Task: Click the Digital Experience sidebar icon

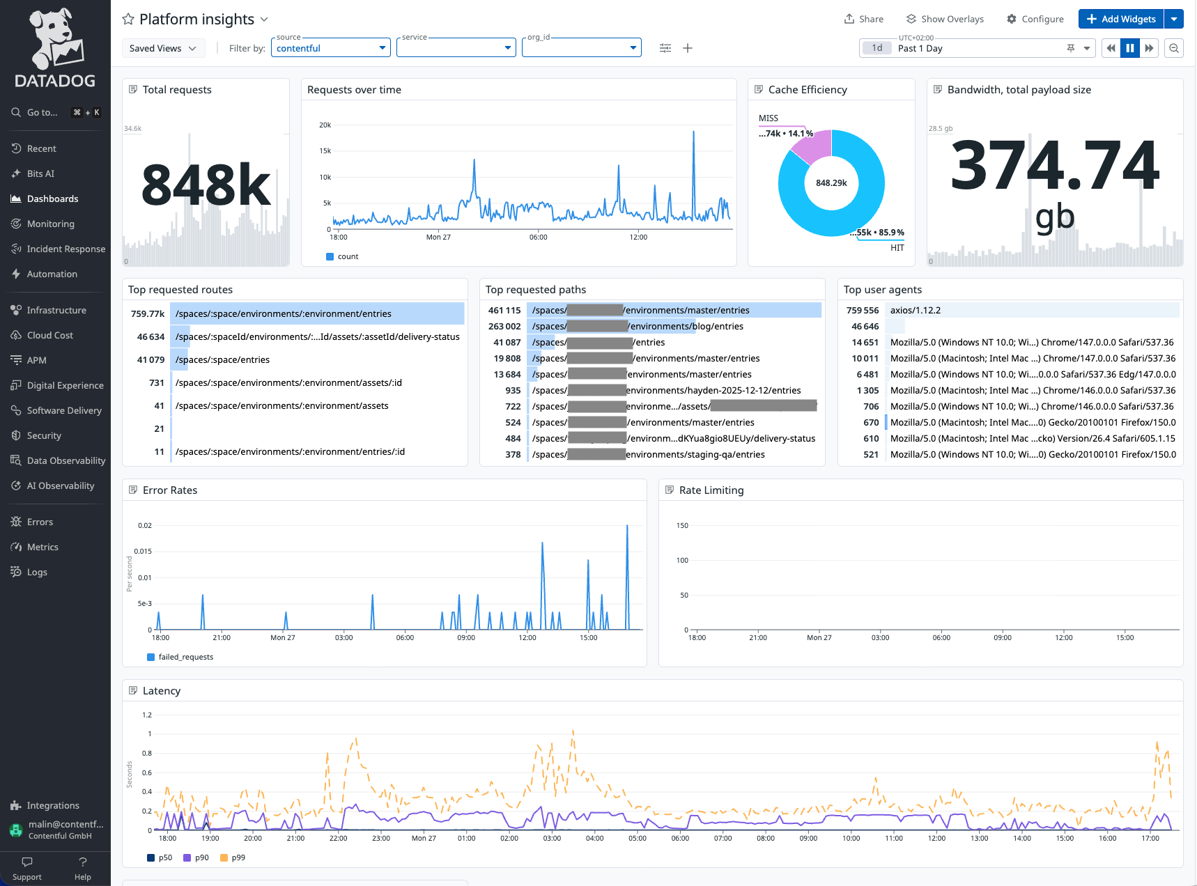Action: click(16, 385)
